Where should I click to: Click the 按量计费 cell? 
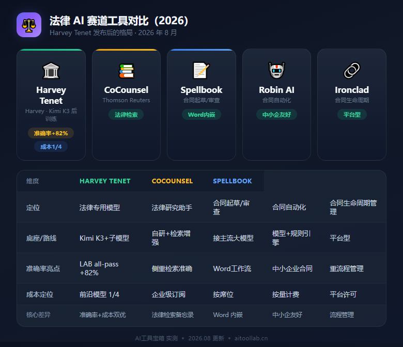point(286,294)
